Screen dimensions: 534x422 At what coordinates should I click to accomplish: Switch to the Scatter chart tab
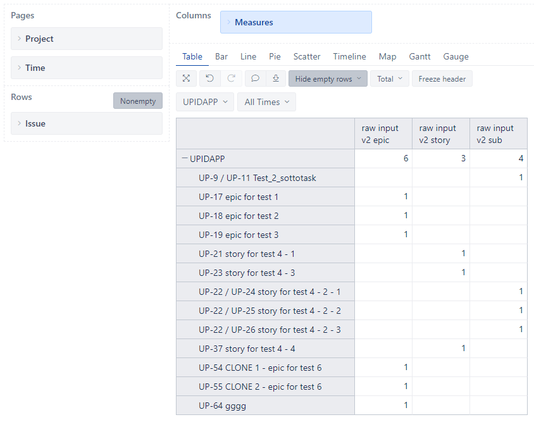pyautogui.click(x=307, y=56)
